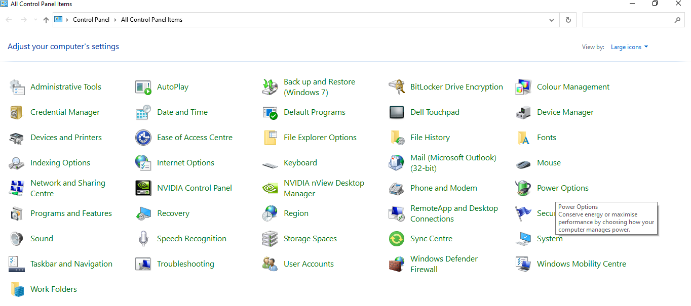Open the NVIDIA nView Desktop Manager icon
691x306 pixels.
(x=270, y=188)
